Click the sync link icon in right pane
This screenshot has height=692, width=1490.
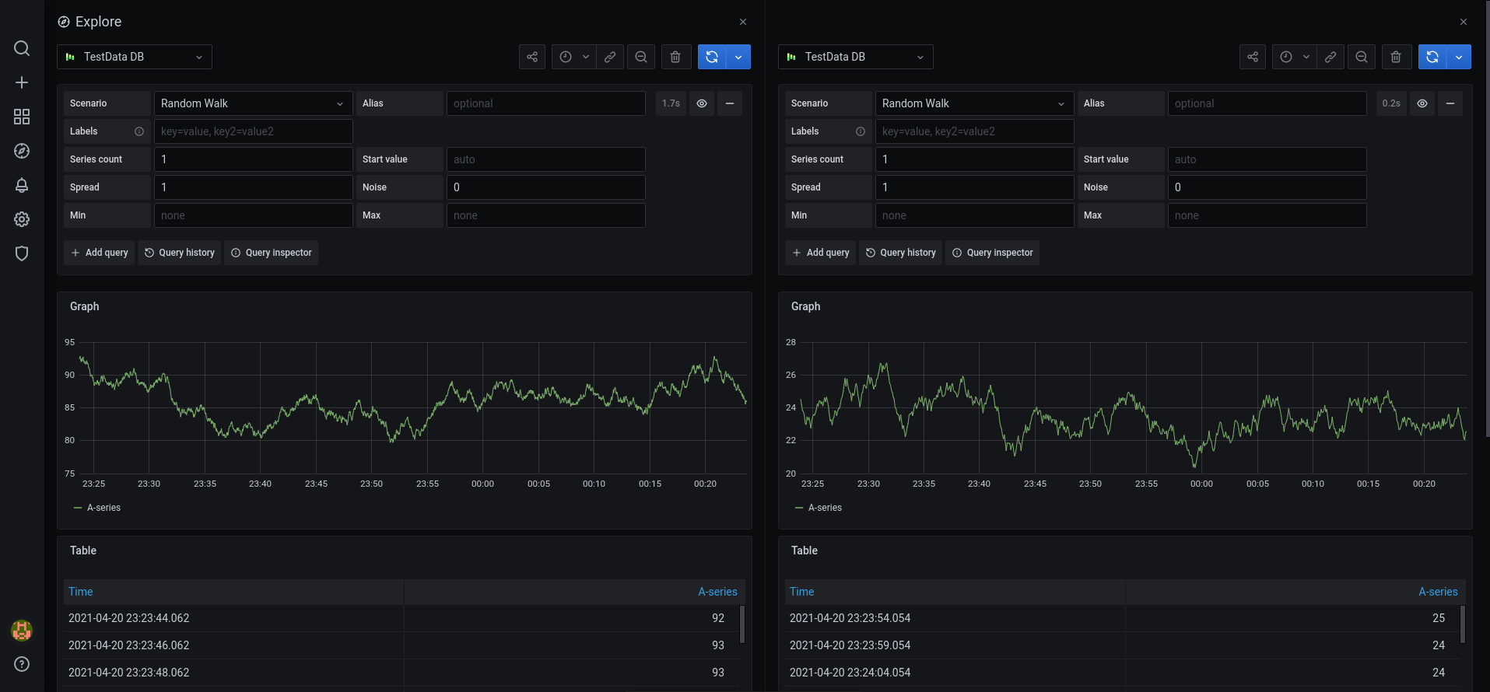point(1330,57)
